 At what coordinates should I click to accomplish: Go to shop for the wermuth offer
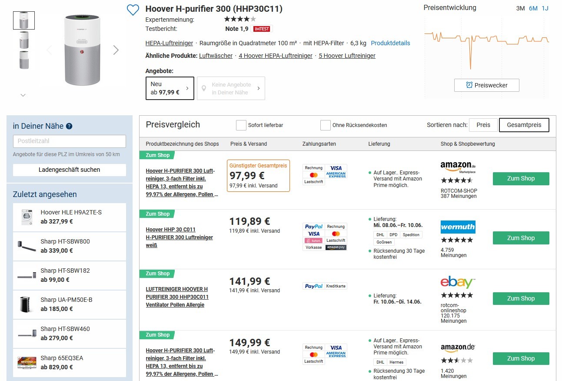point(521,238)
